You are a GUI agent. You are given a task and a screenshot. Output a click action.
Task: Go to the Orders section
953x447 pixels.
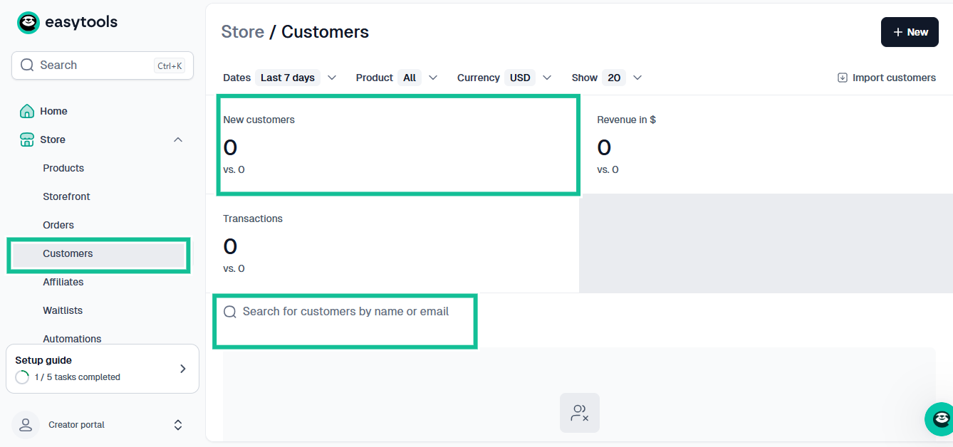(58, 225)
